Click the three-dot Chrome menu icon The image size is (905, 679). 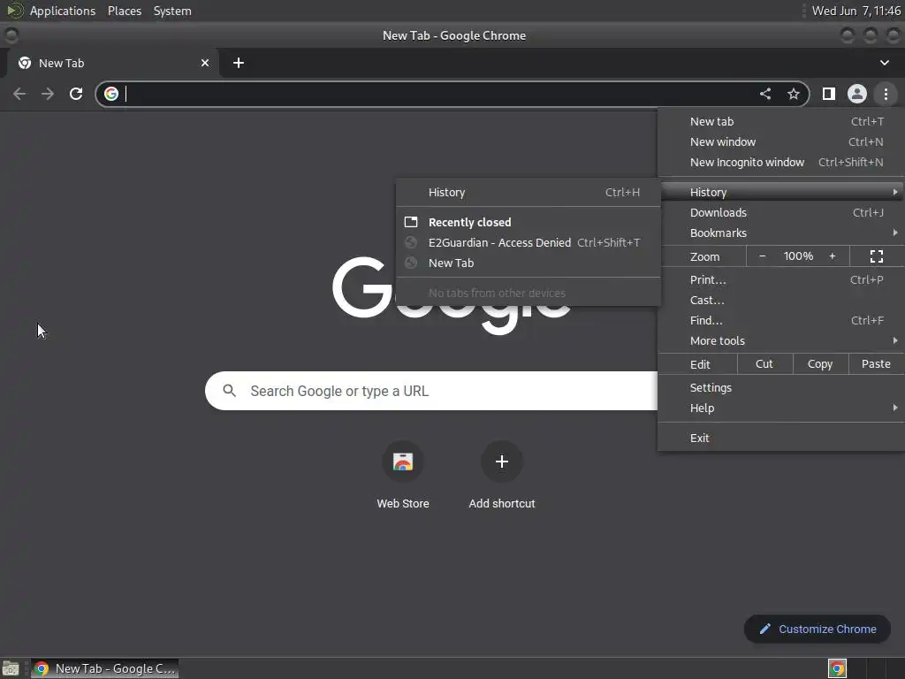pyautogui.click(x=886, y=94)
